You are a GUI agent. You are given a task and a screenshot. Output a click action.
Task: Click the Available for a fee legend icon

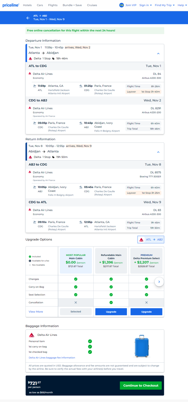(x=30, y=261)
